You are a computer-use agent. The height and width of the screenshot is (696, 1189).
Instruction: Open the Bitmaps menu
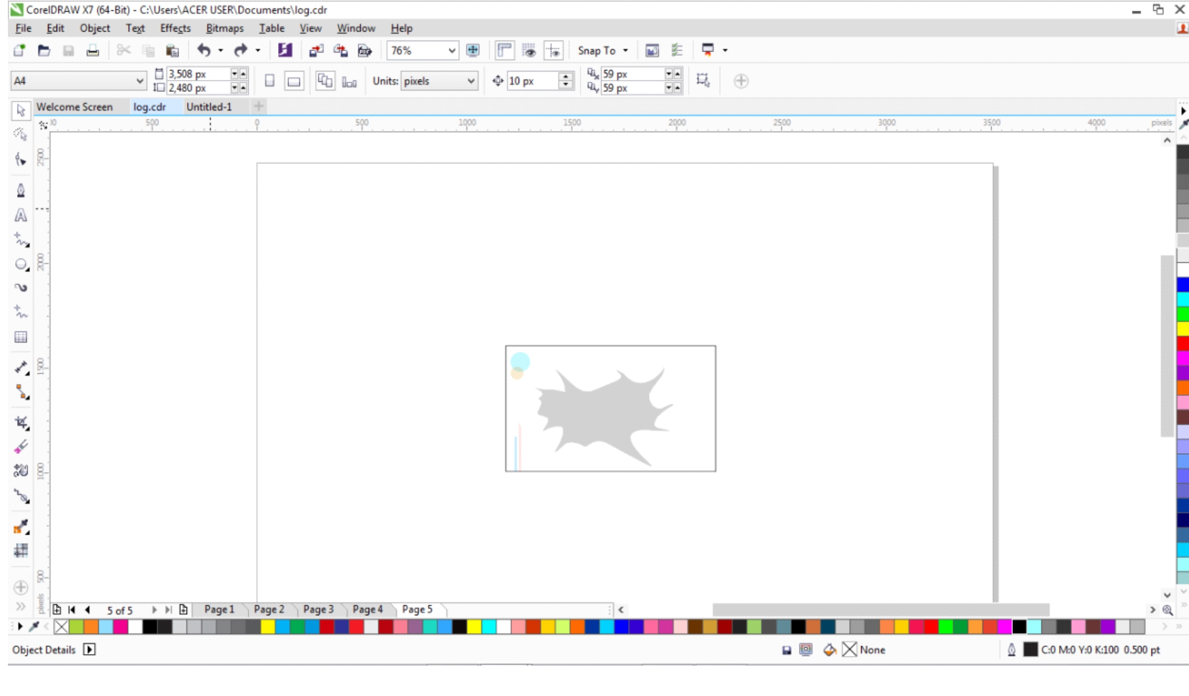(225, 28)
